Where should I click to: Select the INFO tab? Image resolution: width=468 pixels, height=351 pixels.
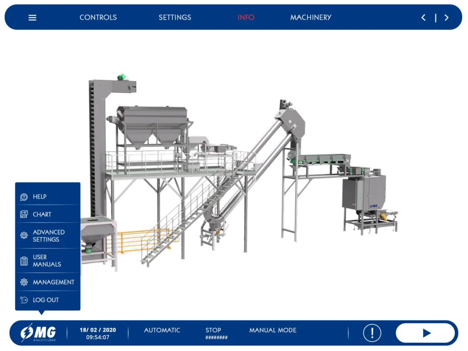coord(246,17)
